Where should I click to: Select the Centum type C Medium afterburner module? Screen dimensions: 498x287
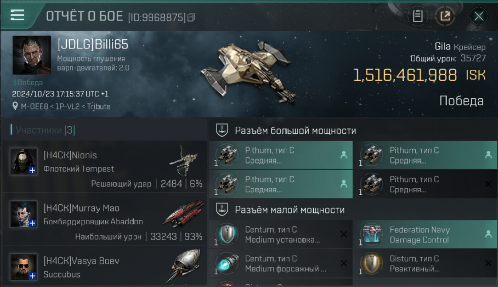[281, 263]
